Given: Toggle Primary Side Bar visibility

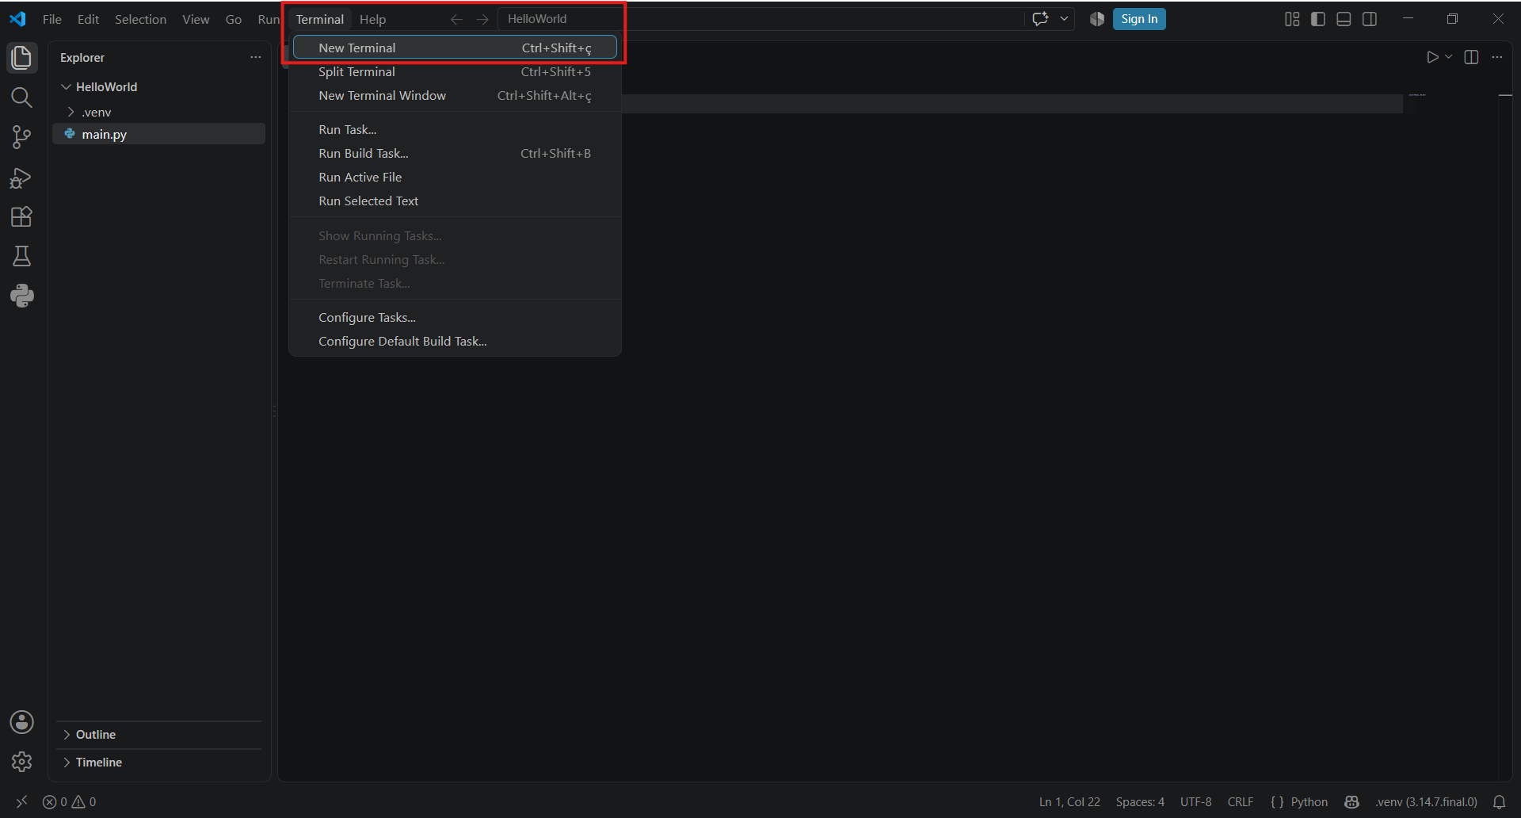Looking at the screenshot, I should (1318, 19).
